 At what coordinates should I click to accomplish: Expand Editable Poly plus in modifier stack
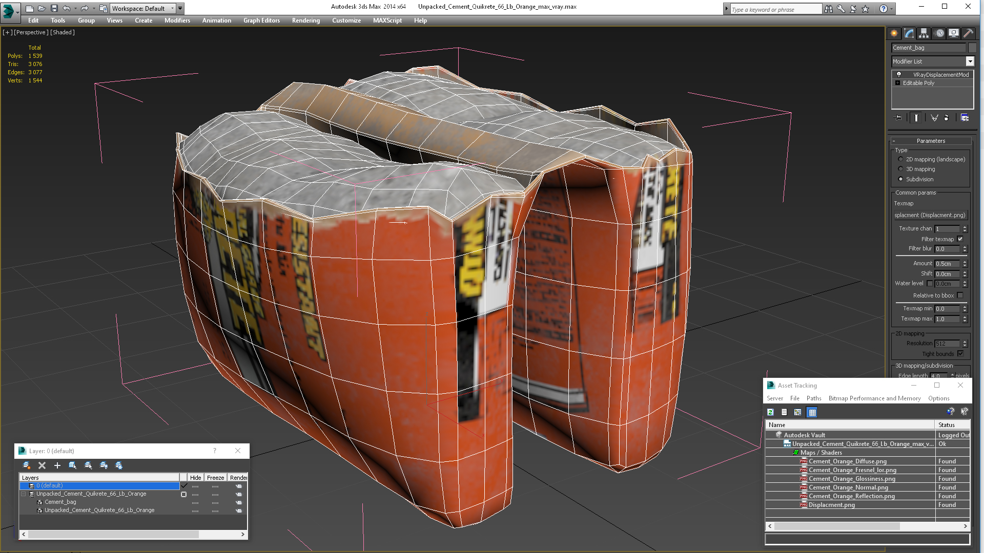pyautogui.click(x=897, y=83)
